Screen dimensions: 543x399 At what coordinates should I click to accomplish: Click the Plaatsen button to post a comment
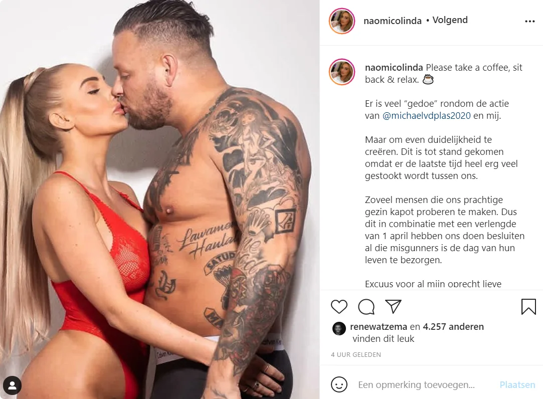pos(517,385)
